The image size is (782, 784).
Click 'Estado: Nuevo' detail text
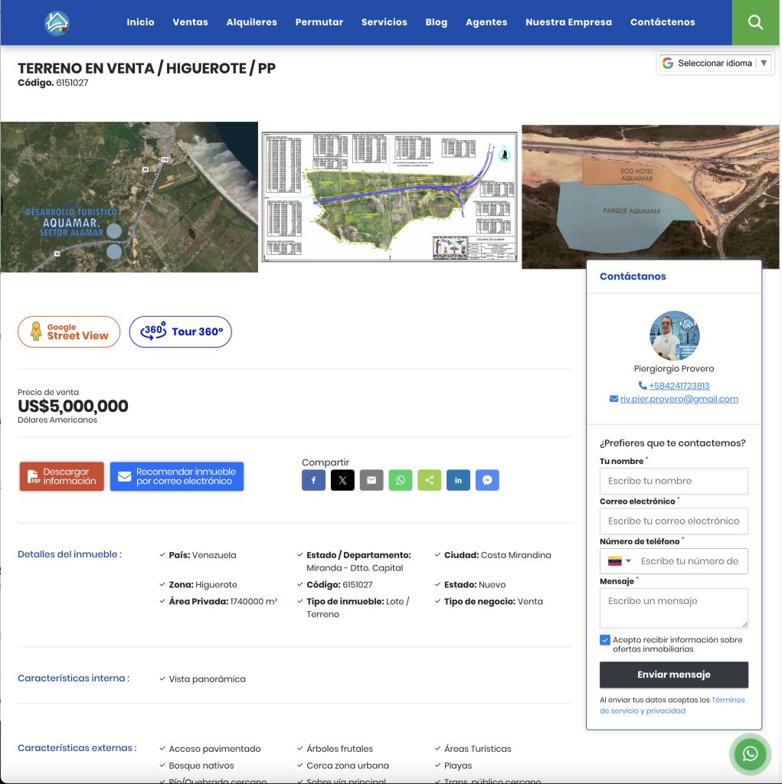coord(475,584)
